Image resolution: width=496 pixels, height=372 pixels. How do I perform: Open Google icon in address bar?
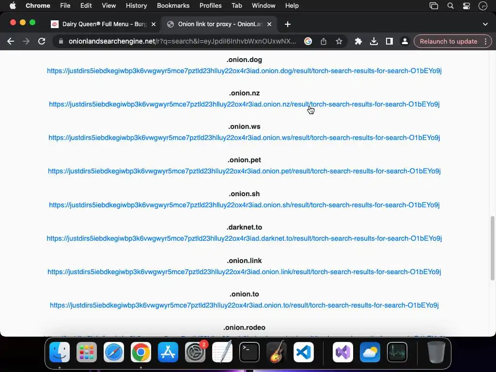pos(308,42)
